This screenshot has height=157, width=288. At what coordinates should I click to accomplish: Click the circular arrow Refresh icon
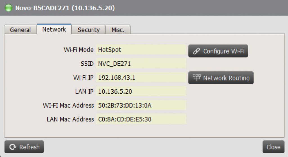click(x=13, y=147)
